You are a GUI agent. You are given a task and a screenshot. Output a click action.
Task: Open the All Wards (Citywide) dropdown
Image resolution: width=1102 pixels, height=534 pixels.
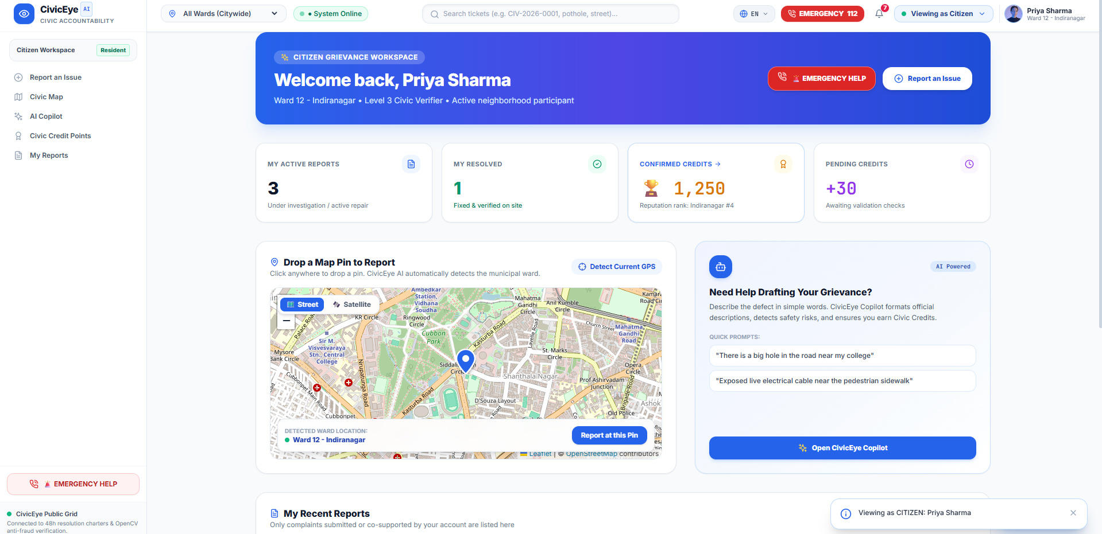point(223,14)
